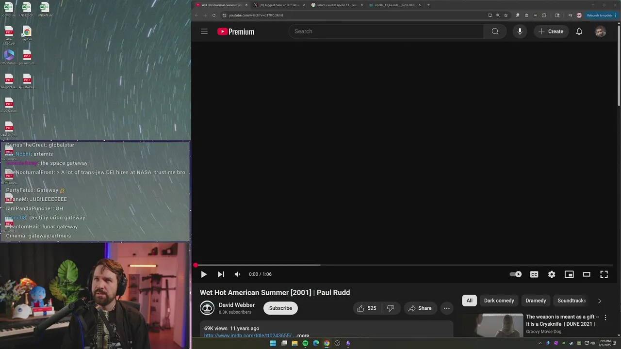Open Windows Start menu
Screen dimensions: 621x349
[x=273, y=343]
